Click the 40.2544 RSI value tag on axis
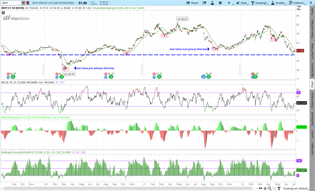Image resolution: width=315 pixels, height=191 pixels. tap(301, 103)
